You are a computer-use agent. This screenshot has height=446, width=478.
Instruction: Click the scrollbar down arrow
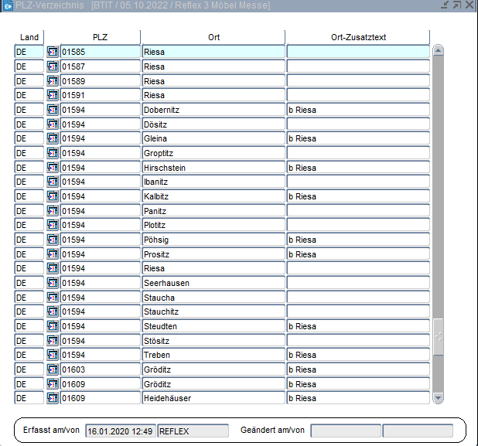[439, 398]
